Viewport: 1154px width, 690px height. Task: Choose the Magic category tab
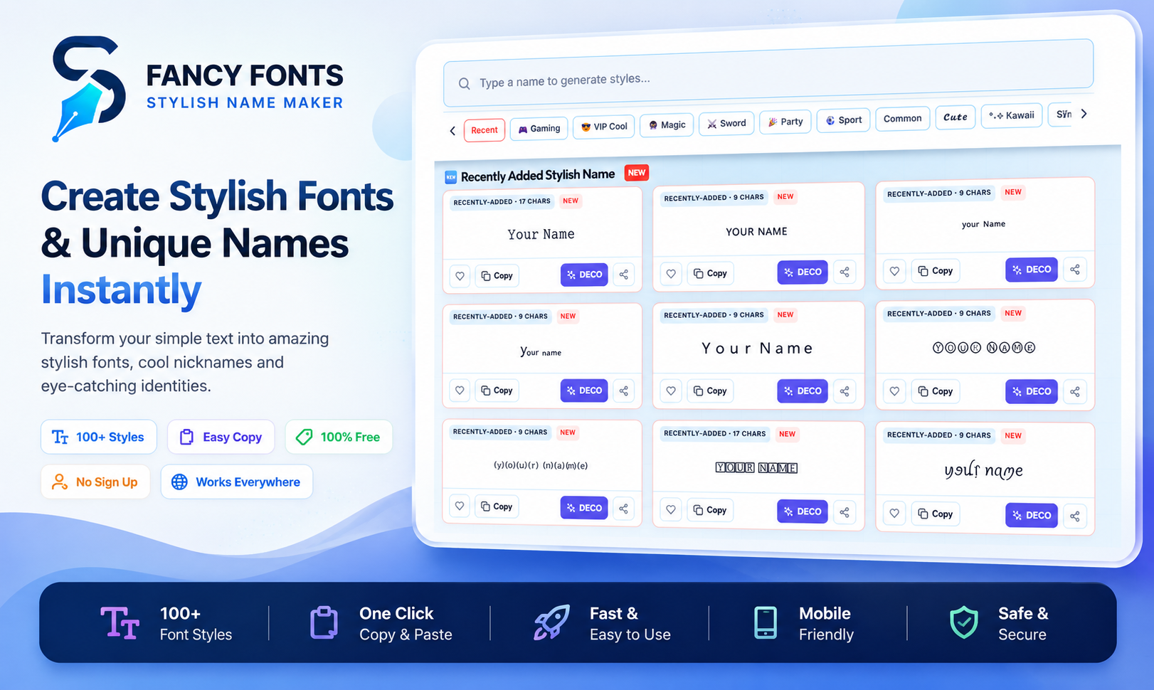[667, 124]
